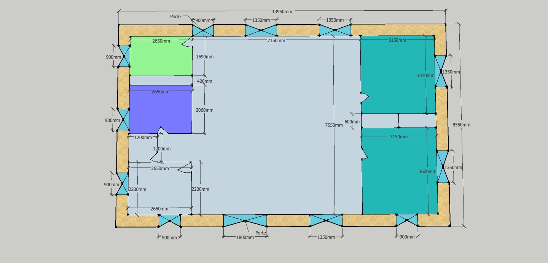Click the 8550mm overall height dimension label

(461, 125)
